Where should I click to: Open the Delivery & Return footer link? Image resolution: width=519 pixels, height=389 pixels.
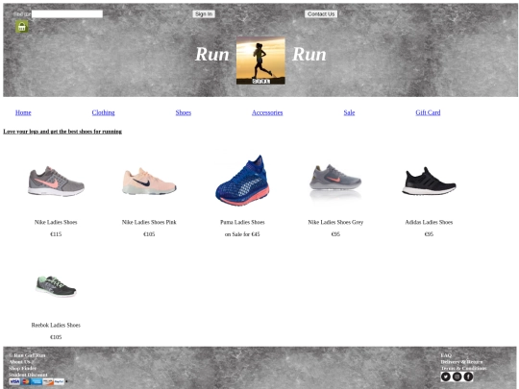pos(461,362)
